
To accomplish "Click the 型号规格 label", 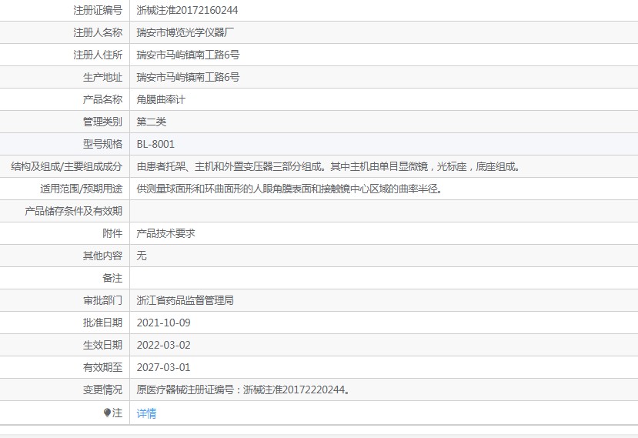I will [x=102, y=144].
